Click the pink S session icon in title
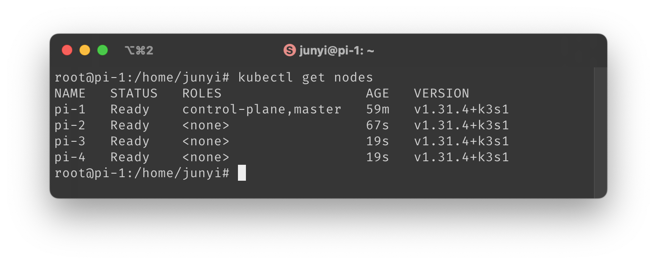 pyautogui.click(x=289, y=50)
